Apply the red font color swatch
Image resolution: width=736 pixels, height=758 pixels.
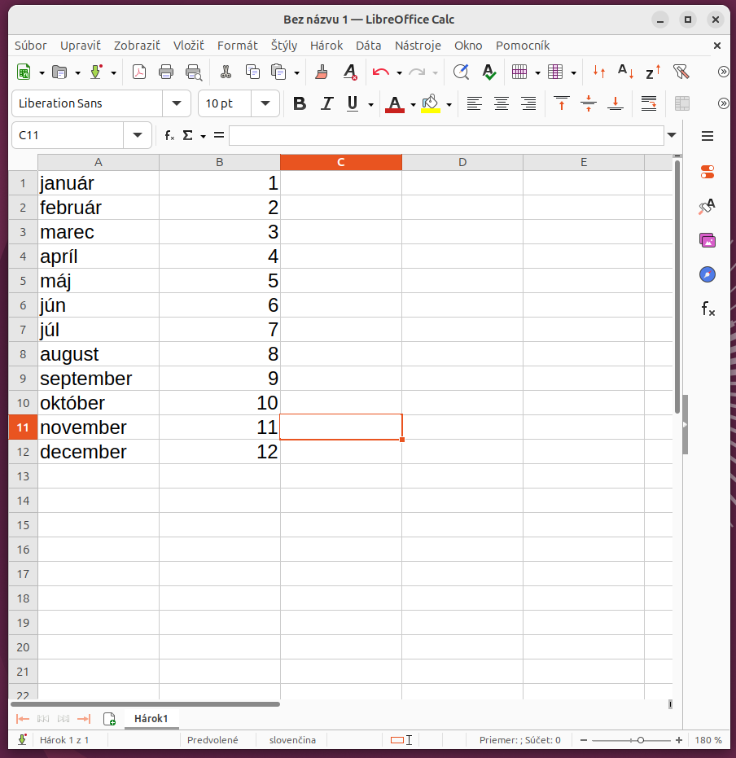(x=394, y=104)
